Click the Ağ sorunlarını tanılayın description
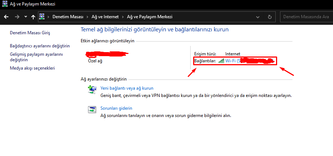The image size is (333, 156). 165,116
